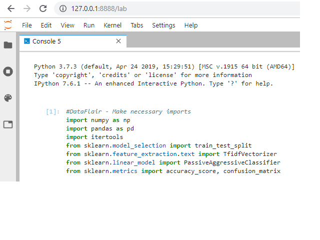
Task: Open the Commands palette icon
Action: (x=8, y=98)
